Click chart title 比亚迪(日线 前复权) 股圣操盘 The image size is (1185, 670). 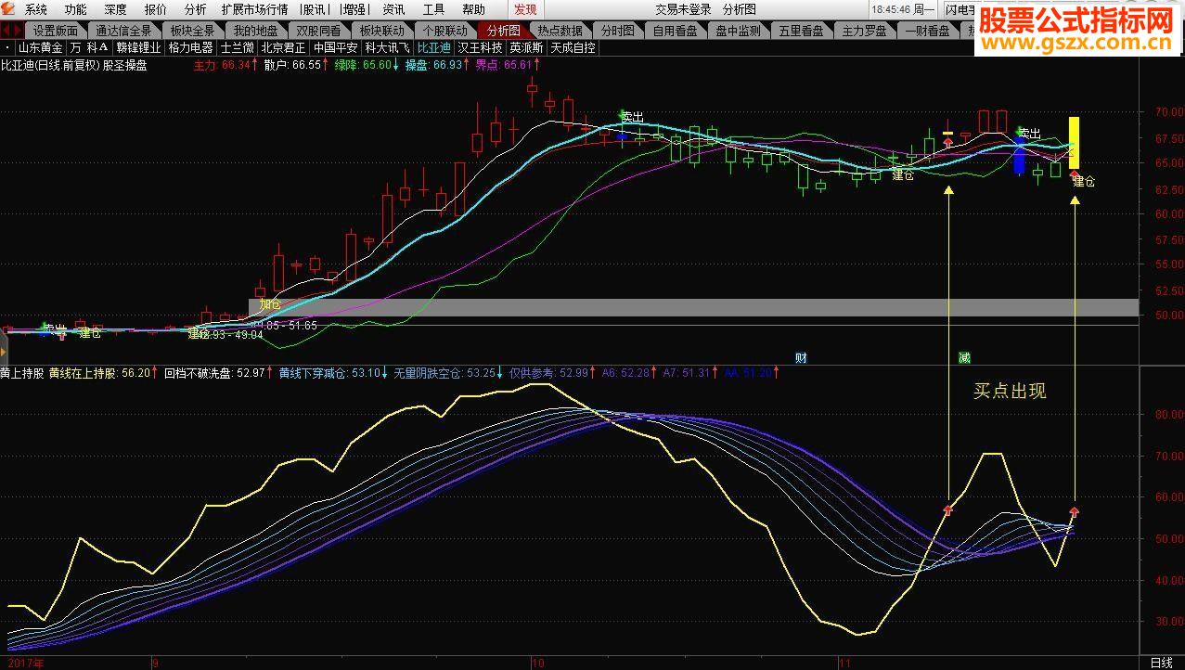click(73, 65)
